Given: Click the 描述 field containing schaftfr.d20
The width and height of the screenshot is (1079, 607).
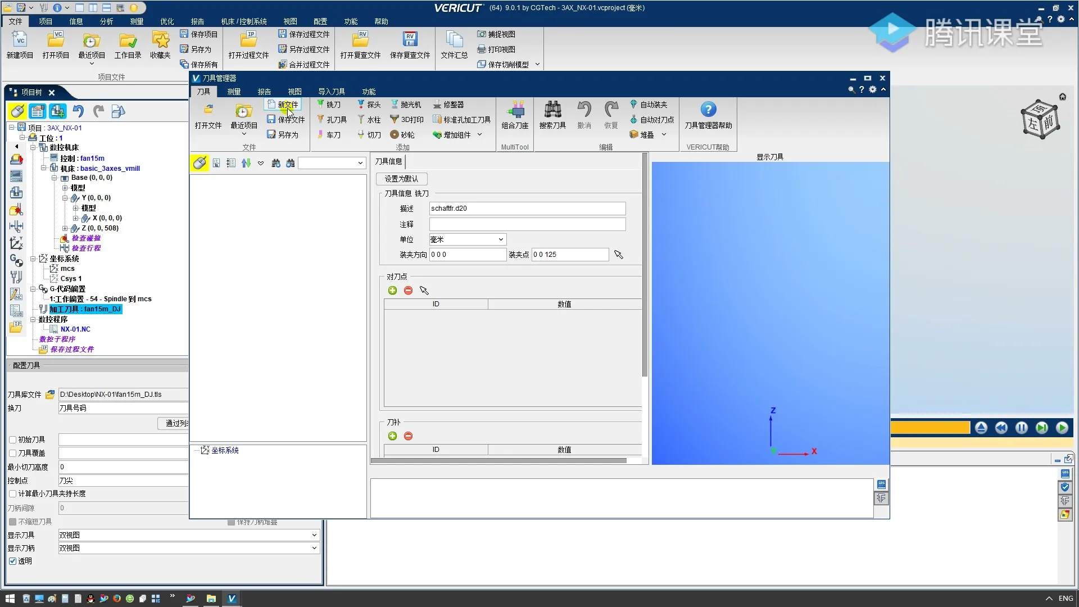Looking at the screenshot, I should click(x=527, y=209).
